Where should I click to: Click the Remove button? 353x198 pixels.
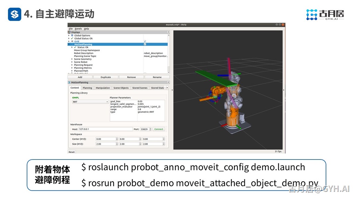click(131, 77)
